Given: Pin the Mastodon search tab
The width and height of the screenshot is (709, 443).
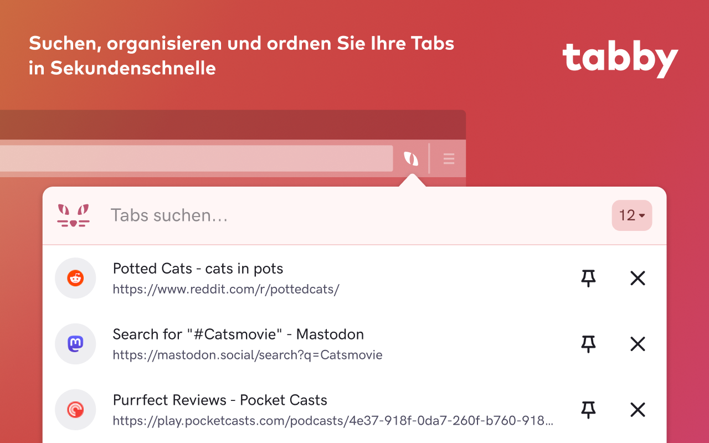Looking at the screenshot, I should click(x=588, y=344).
